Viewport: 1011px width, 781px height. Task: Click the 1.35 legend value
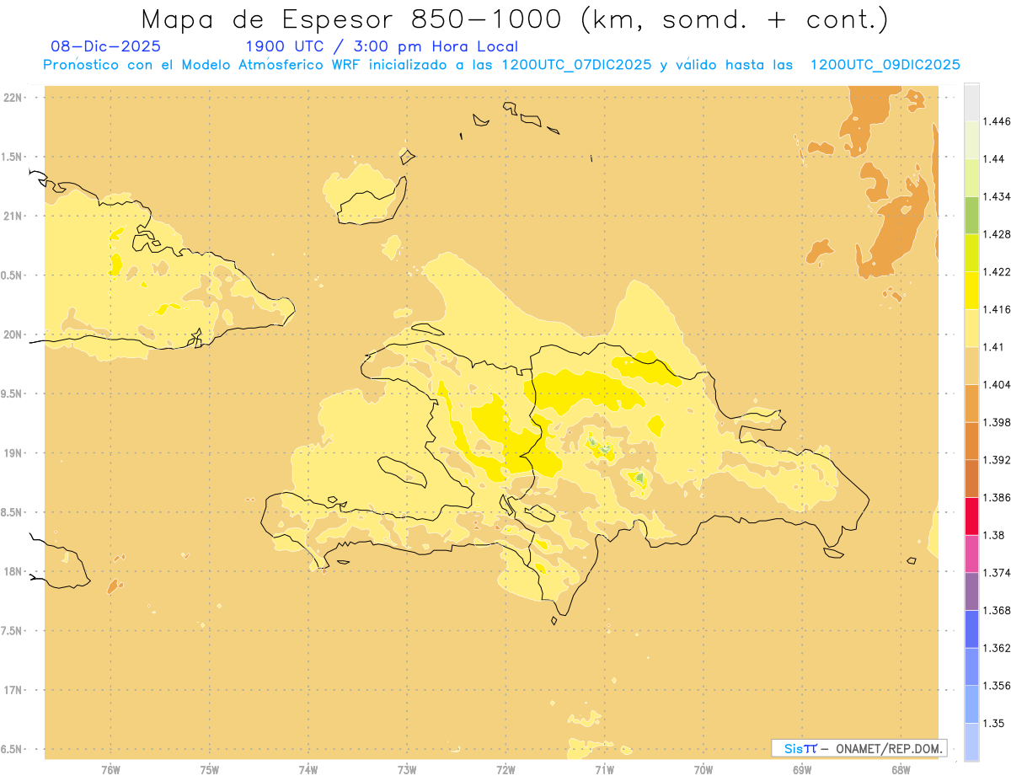(993, 723)
